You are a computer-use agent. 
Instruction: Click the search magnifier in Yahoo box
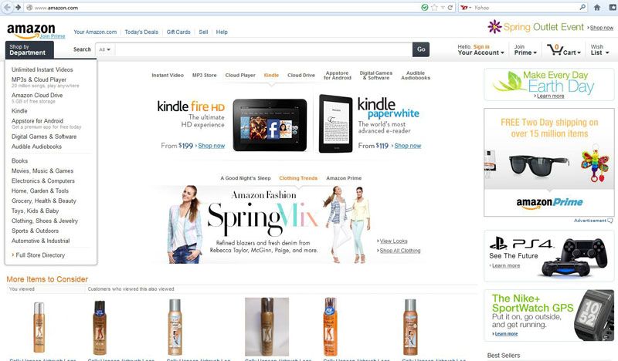click(582, 7)
